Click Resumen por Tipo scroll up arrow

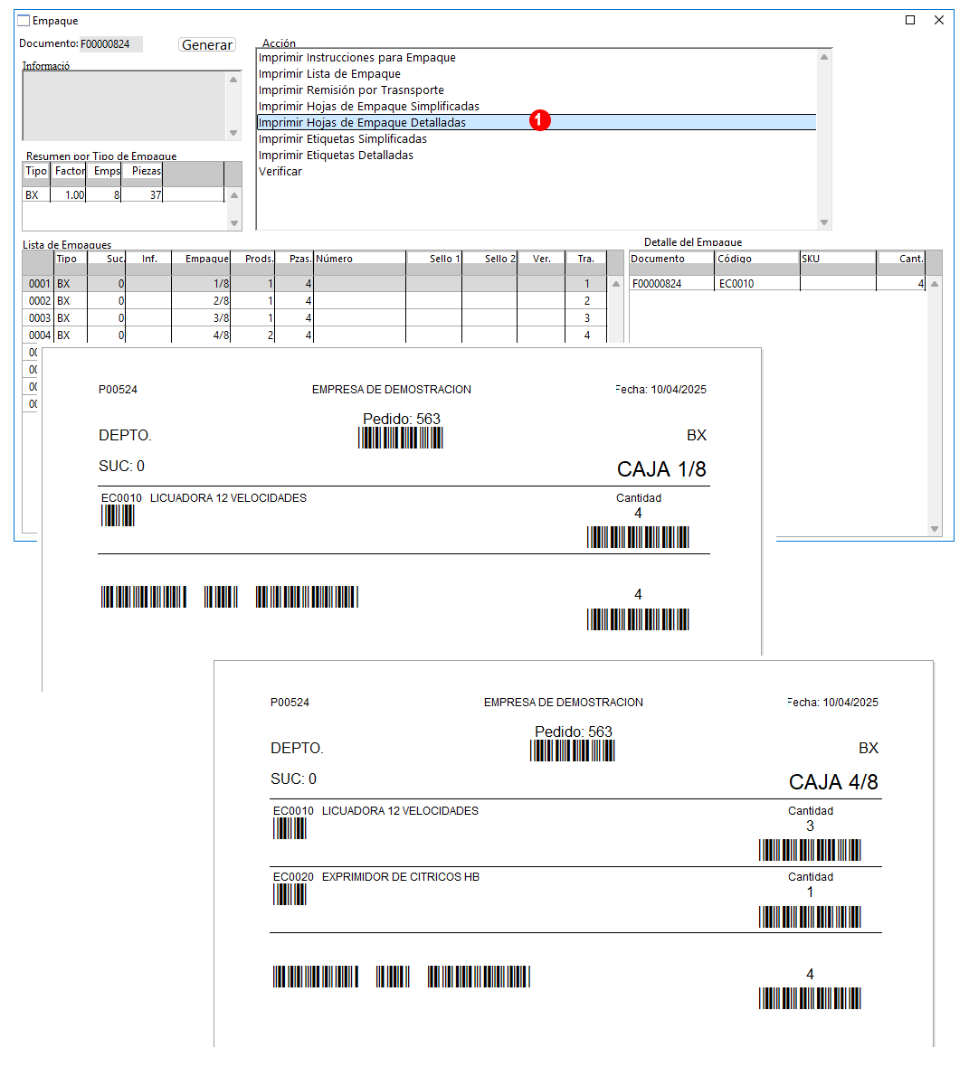[x=234, y=195]
